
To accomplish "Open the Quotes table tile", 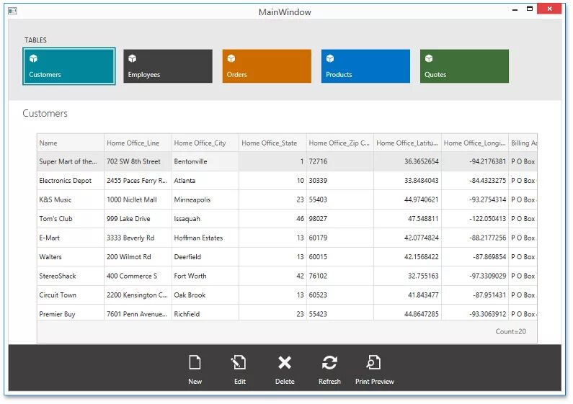I will (x=464, y=66).
